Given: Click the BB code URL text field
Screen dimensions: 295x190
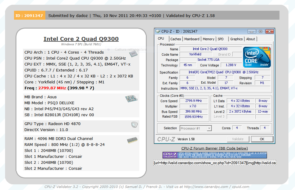Looking at the screenshot, I should point(215,163).
